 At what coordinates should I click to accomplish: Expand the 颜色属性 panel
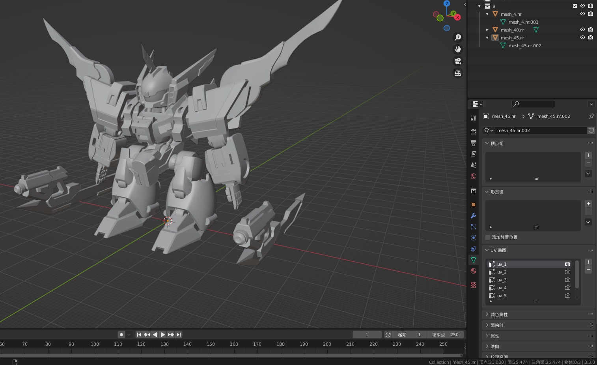(x=487, y=315)
